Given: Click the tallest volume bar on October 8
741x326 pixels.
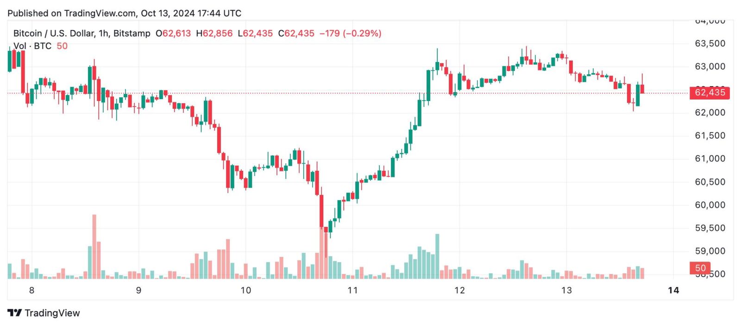Looking at the screenshot, I should pyautogui.click(x=94, y=246).
